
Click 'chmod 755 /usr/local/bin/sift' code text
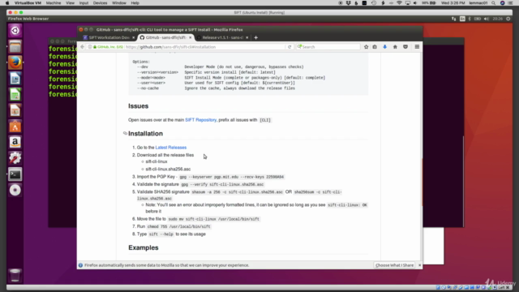coord(178,227)
